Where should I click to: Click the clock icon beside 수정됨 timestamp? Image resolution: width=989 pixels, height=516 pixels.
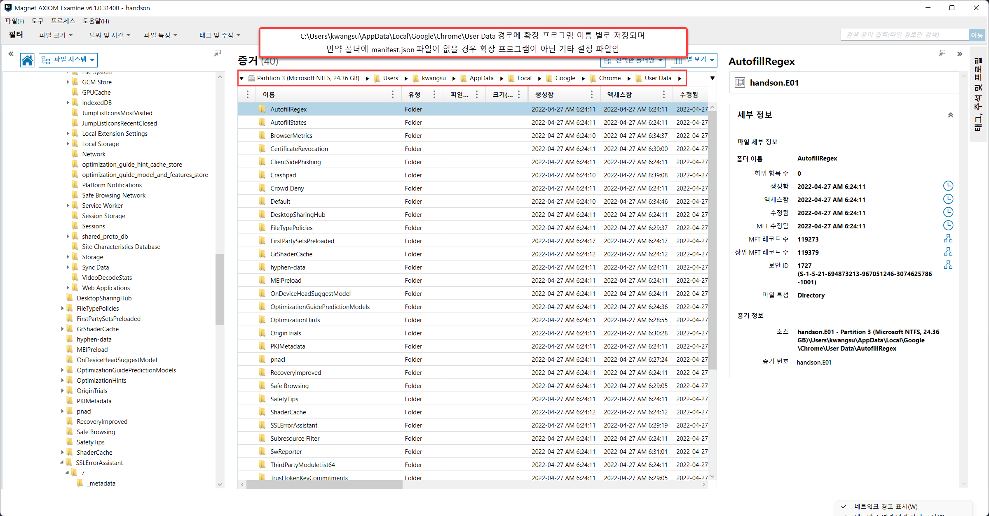pos(948,212)
